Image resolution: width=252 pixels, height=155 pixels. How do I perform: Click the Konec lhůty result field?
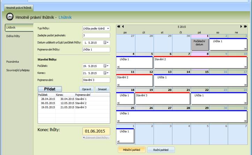pyautogui.click(x=96, y=131)
